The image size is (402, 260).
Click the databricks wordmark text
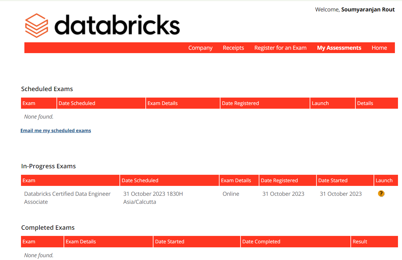(117, 25)
